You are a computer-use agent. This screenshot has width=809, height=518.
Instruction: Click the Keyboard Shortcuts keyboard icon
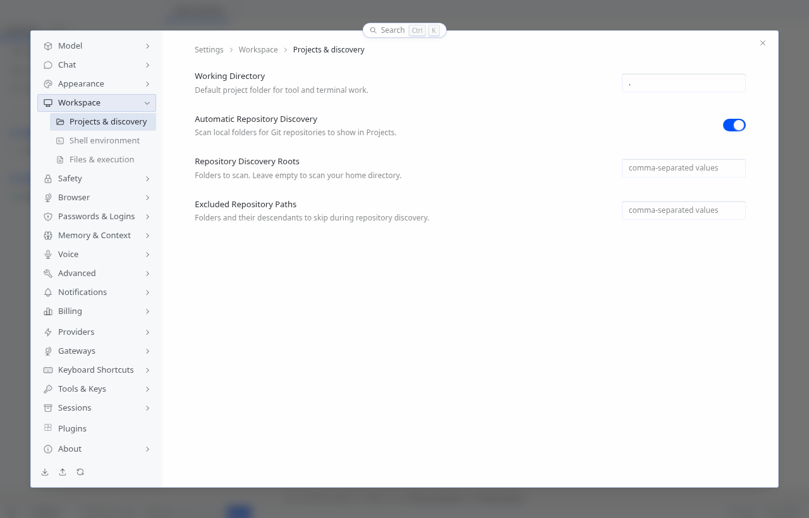click(48, 370)
